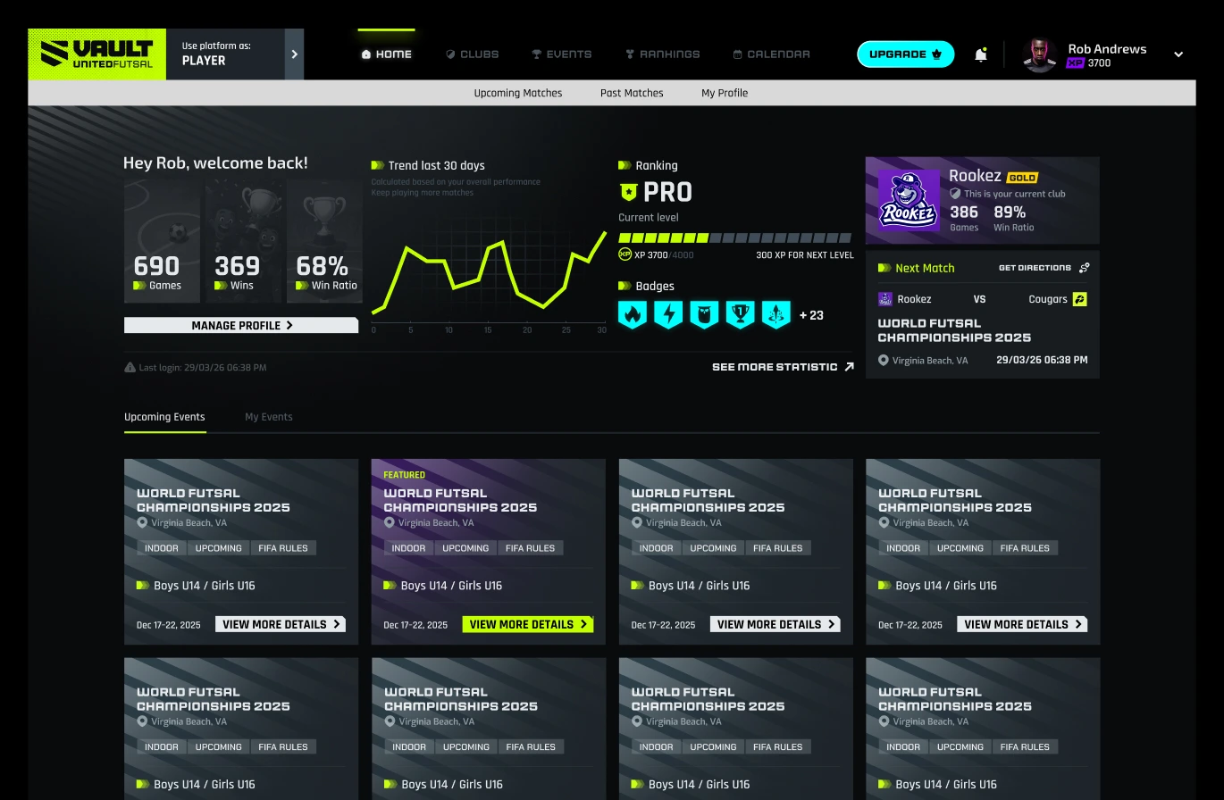1224x800 pixels.
Task: Open the See More Statistic link
Action: point(783,367)
